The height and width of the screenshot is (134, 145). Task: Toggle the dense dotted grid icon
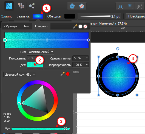coord(130,6)
